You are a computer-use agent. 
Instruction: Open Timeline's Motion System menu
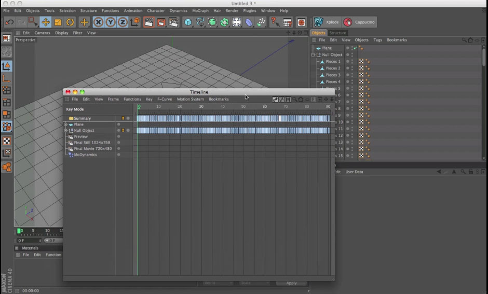tap(190, 99)
